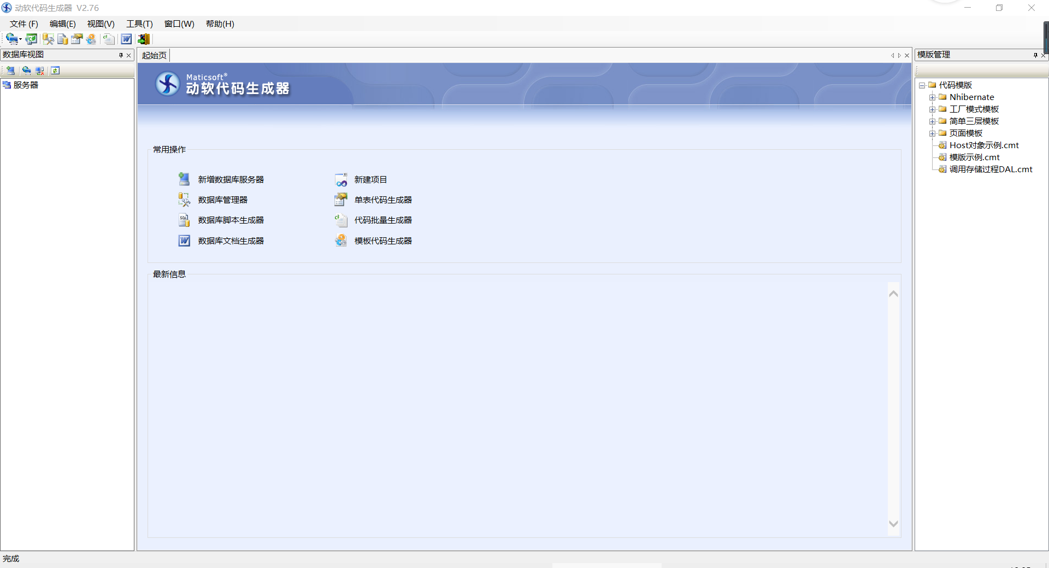Viewport: 1049px width, 568px height.
Task: Open the 窗口(W) menu
Action: click(x=179, y=24)
